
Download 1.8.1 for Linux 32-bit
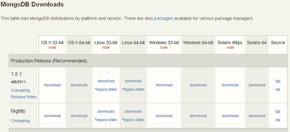pos(106,81)
